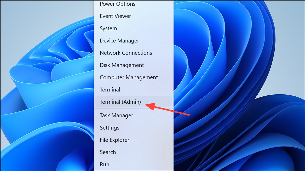Open Settings from the context menu

click(134, 127)
